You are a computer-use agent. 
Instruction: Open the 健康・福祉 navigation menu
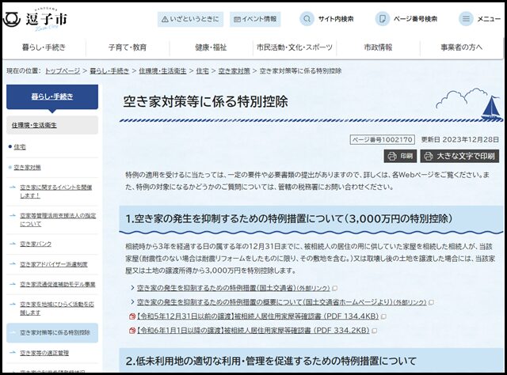pos(211,47)
